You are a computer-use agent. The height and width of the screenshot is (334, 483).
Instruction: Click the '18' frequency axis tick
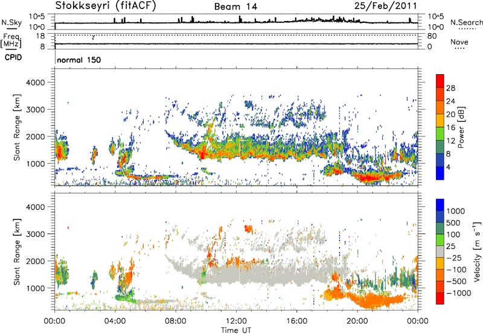coord(40,36)
